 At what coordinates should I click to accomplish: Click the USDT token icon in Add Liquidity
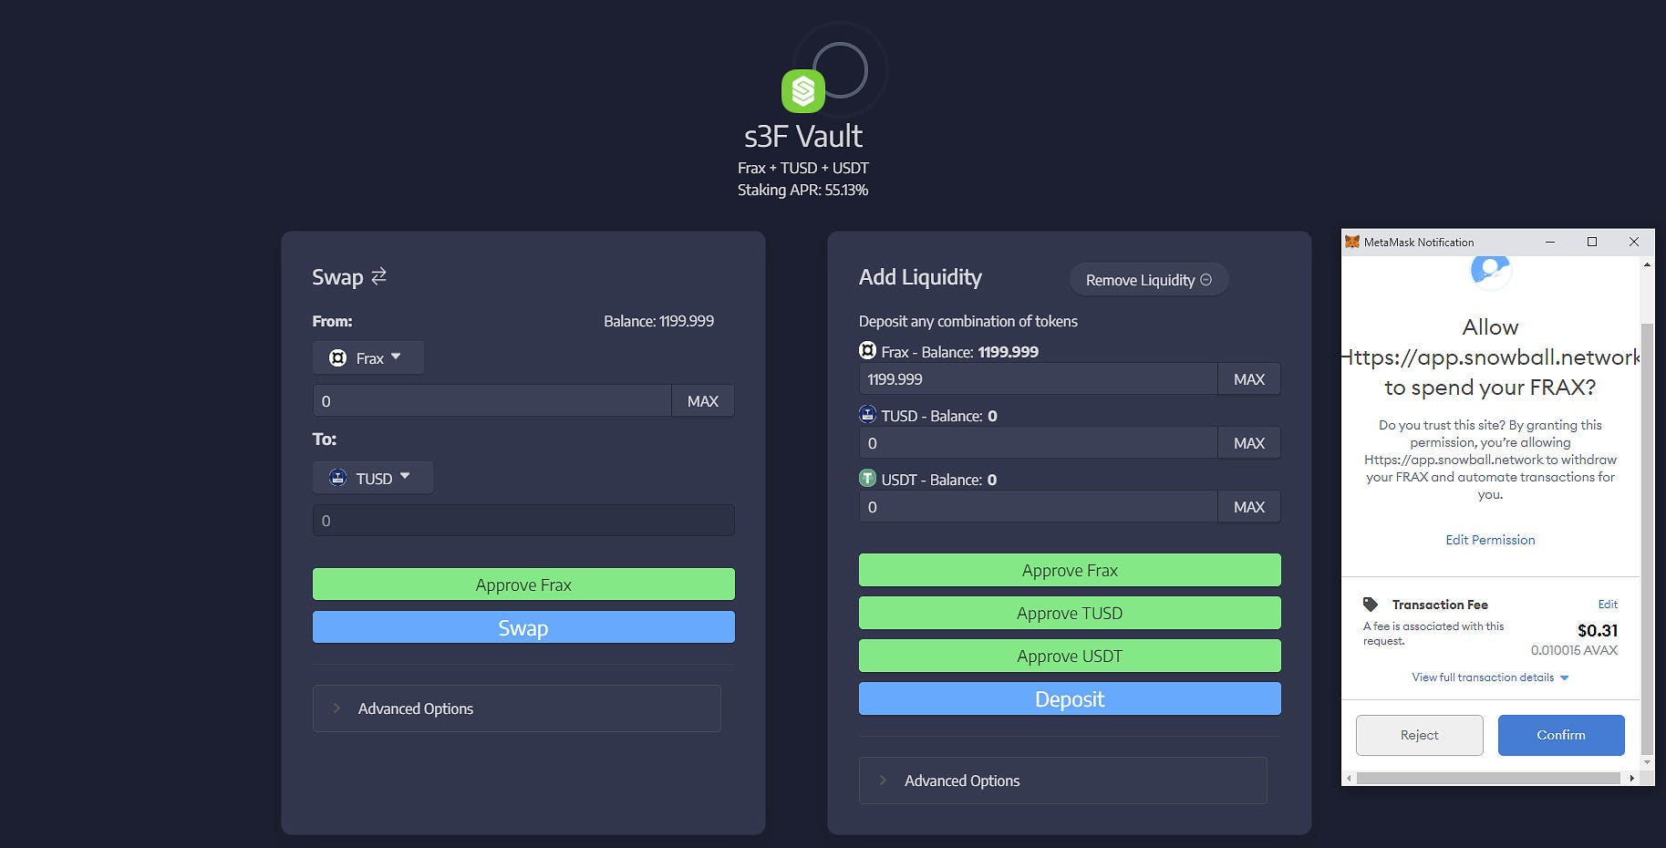coord(867,479)
